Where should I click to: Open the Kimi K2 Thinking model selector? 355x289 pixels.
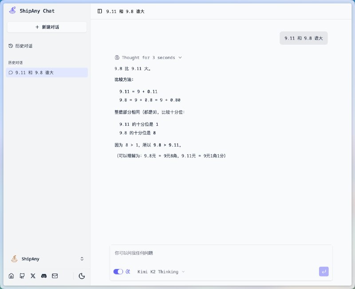160,272
